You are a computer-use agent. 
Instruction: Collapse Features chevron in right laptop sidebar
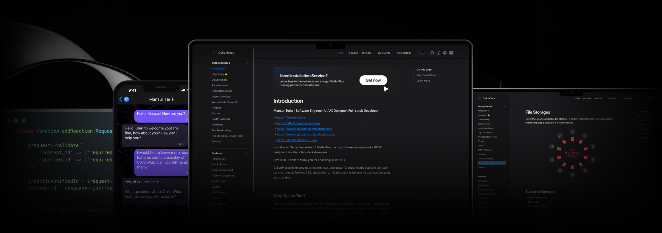(505, 176)
